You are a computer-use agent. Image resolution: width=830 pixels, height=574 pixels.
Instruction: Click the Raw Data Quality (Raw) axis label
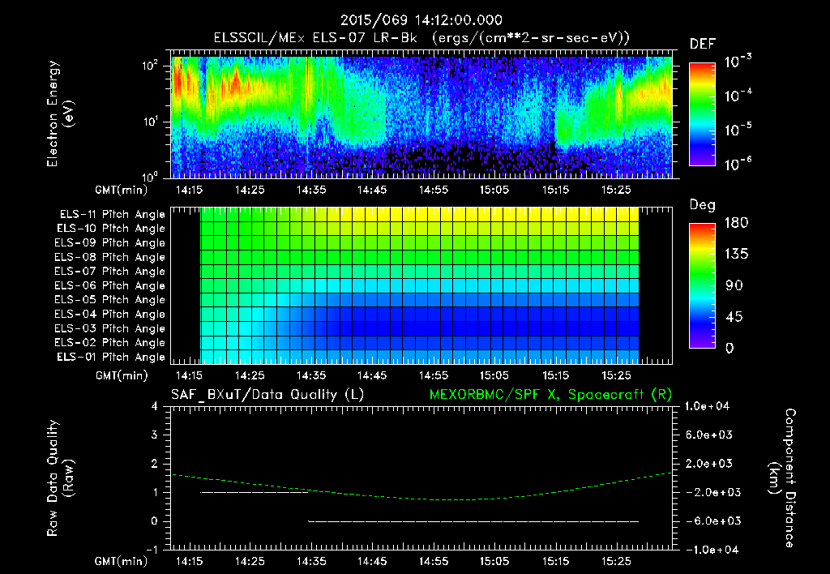coord(60,478)
